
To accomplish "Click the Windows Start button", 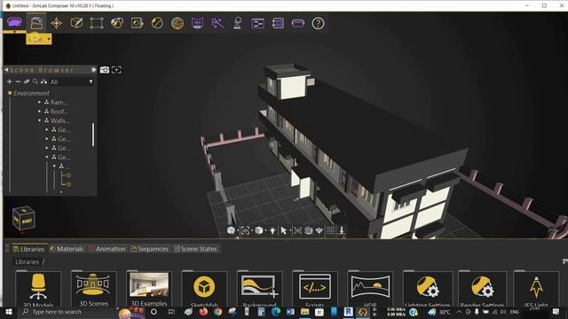I will click(8, 312).
